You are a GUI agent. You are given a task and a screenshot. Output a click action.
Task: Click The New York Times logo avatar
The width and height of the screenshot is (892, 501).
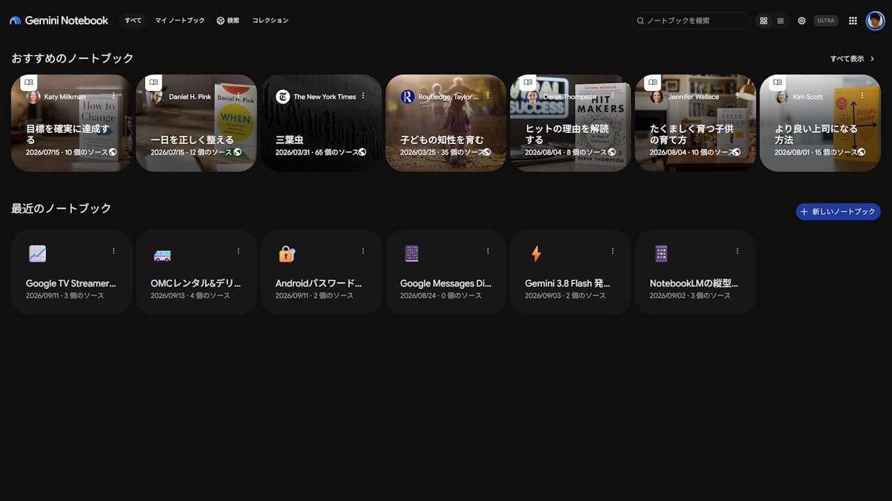pyautogui.click(x=282, y=97)
